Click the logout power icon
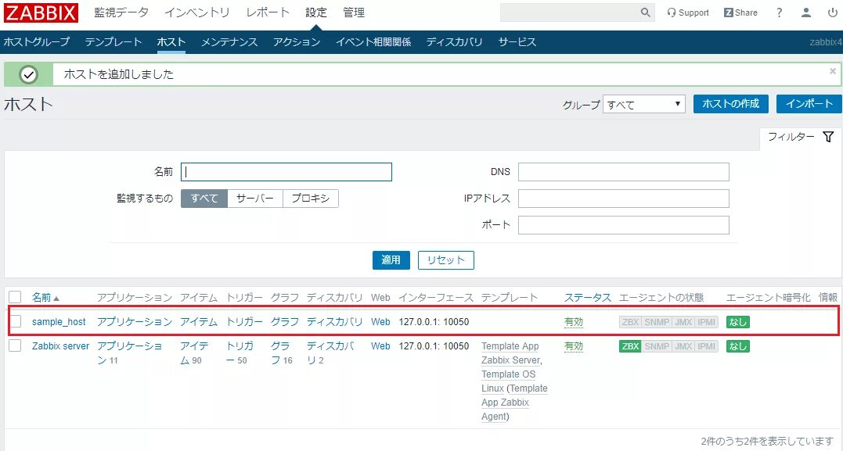This screenshot has height=451, width=843. pyautogui.click(x=833, y=13)
